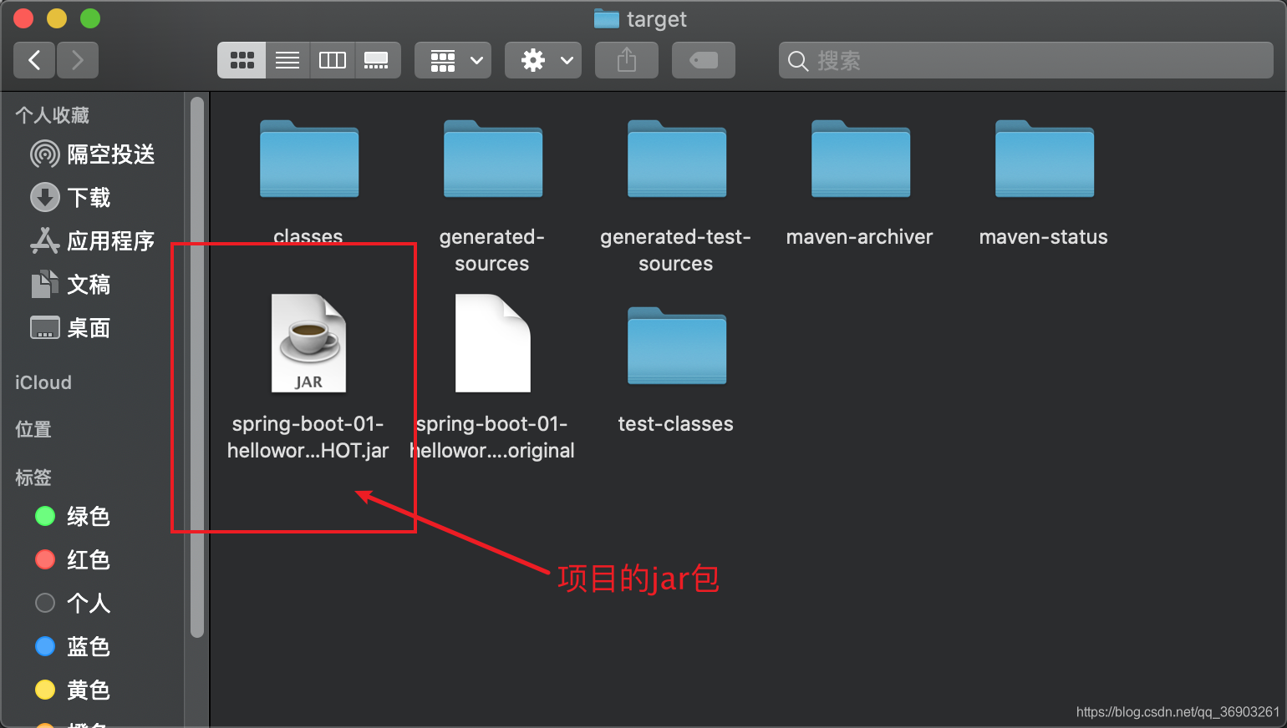Select the 黄色 yellow tag
Screen dimensions: 1287x728
[x=72, y=690]
